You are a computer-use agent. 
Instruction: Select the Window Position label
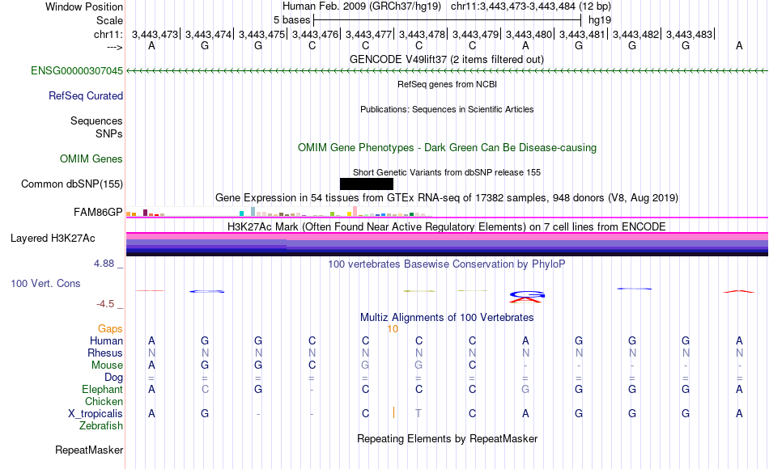tap(84, 6)
